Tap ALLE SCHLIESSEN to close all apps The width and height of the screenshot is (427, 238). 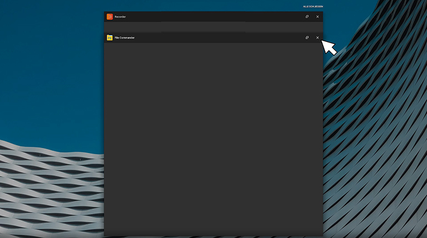313,7
